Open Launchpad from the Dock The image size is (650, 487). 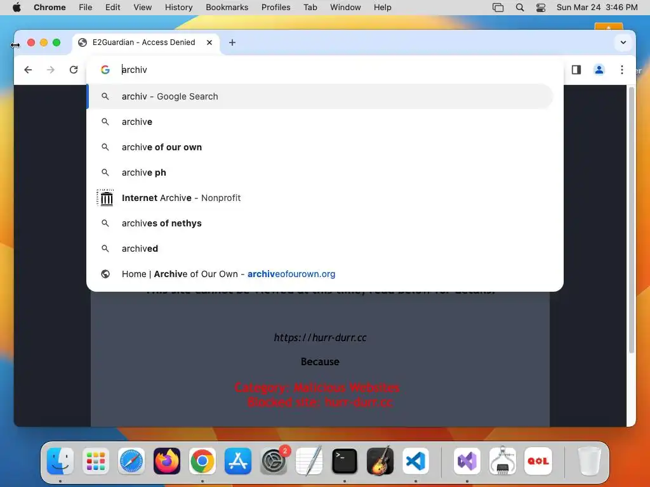coord(96,461)
